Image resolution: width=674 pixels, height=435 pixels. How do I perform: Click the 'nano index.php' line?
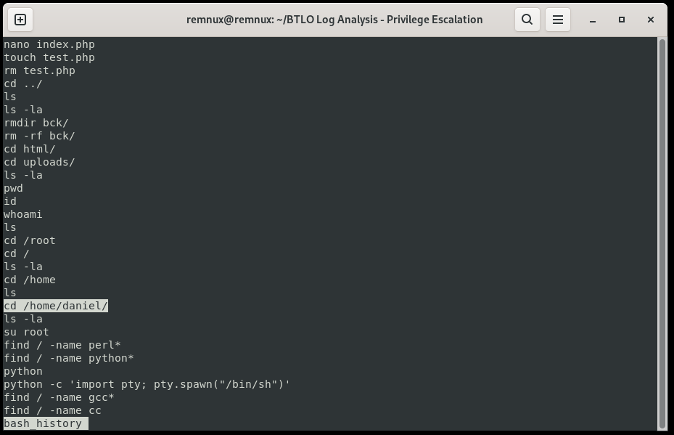click(49, 44)
